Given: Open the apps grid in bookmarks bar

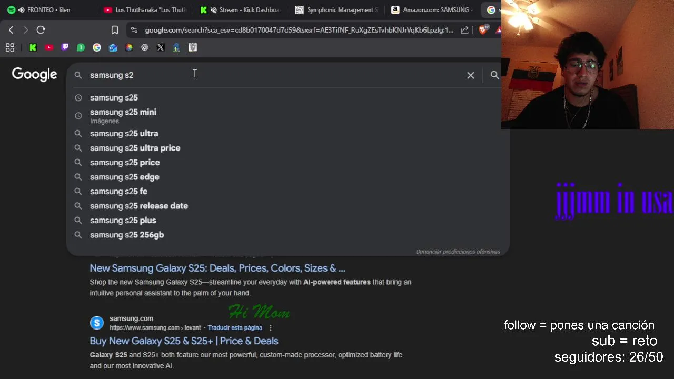Looking at the screenshot, I should [x=9, y=47].
